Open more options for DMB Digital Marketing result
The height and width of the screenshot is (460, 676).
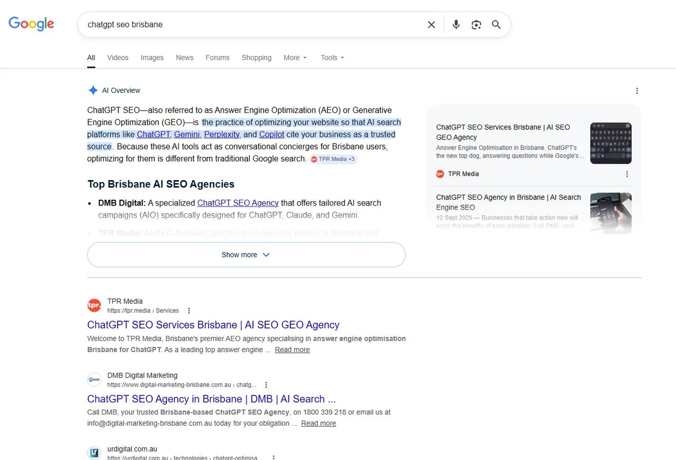[x=266, y=385]
